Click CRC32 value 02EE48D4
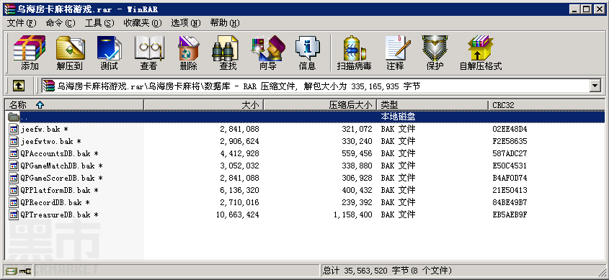The height and width of the screenshot is (280, 609). pyautogui.click(x=510, y=129)
